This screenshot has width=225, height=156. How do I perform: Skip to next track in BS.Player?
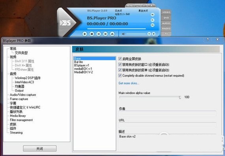[x=105, y=34]
